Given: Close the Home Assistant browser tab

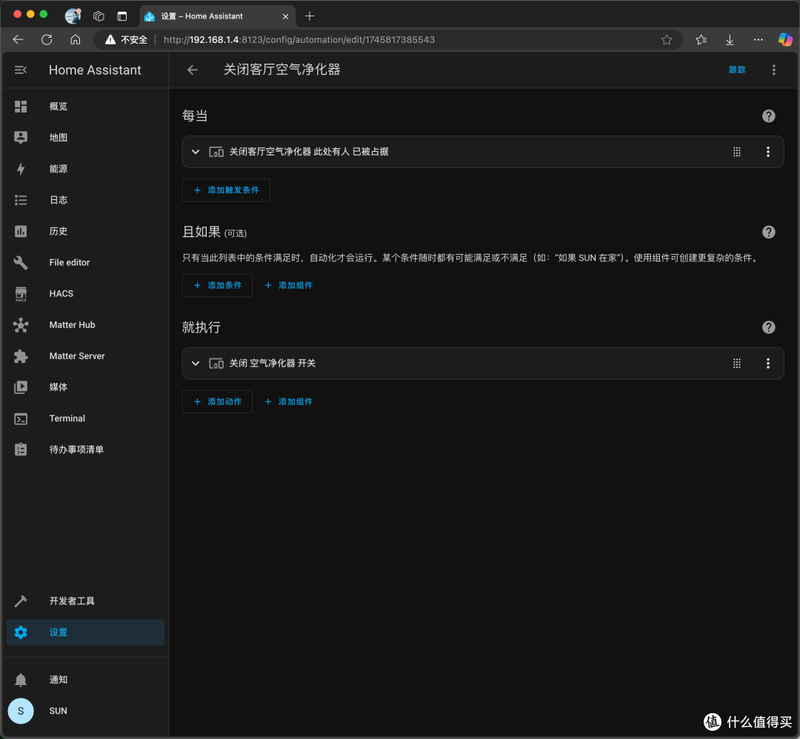Looking at the screenshot, I should pos(285,16).
